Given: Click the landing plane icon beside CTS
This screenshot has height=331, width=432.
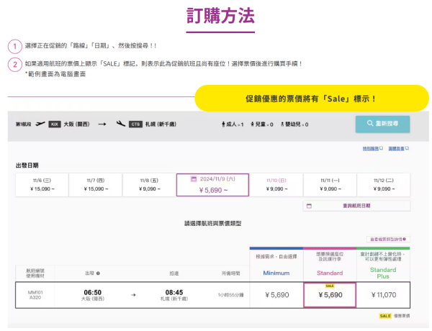Looking at the screenshot, I should click(x=121, y=124).
